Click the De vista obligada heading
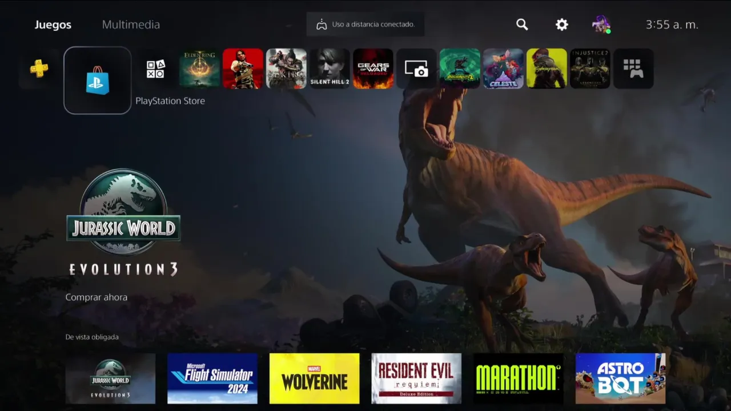The height and width of the screenshot is (411, 731). (x=92, y=337)
